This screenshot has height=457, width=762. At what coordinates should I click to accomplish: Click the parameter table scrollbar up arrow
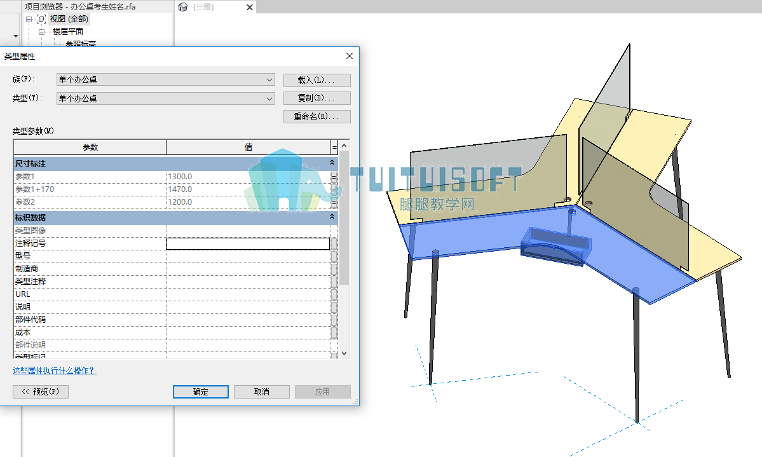click(x=344, y=146)
